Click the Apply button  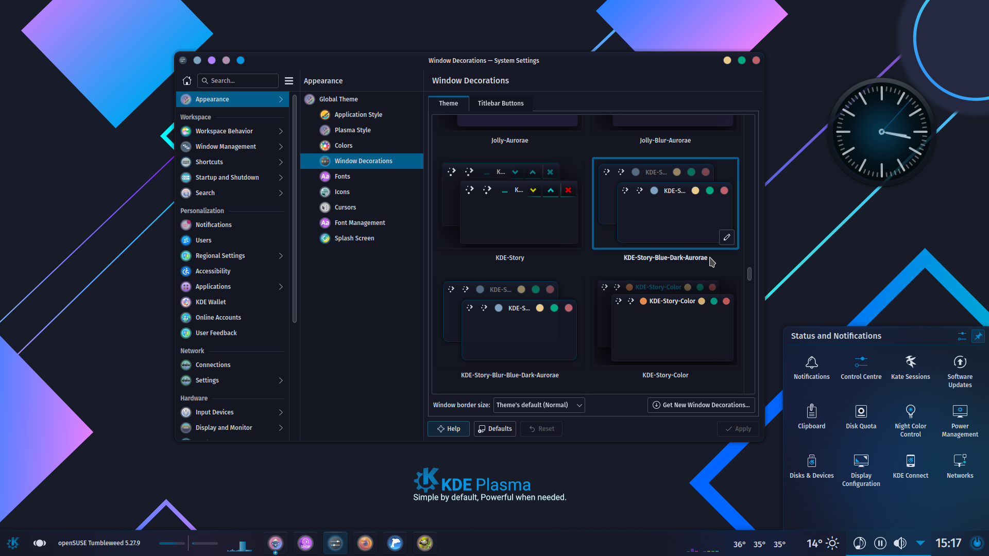(x=738, y=429)
